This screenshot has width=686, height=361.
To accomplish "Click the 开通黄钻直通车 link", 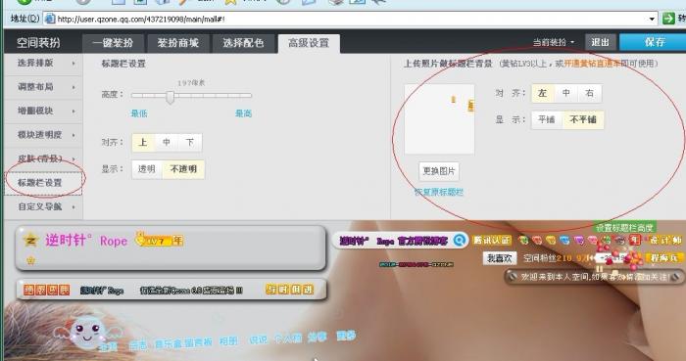I will 592,64.
